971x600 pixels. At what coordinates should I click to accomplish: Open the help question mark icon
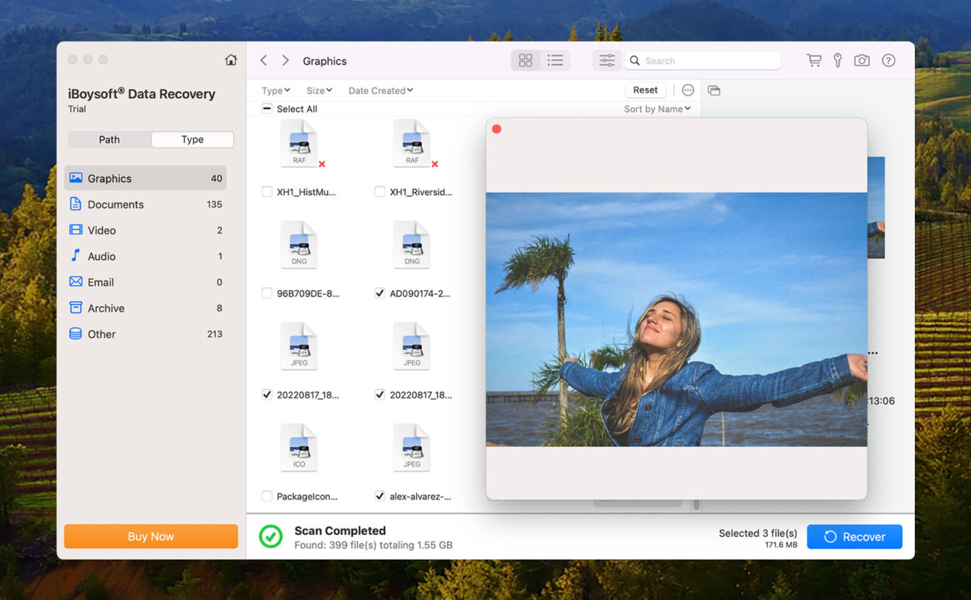tap(888, 60)
